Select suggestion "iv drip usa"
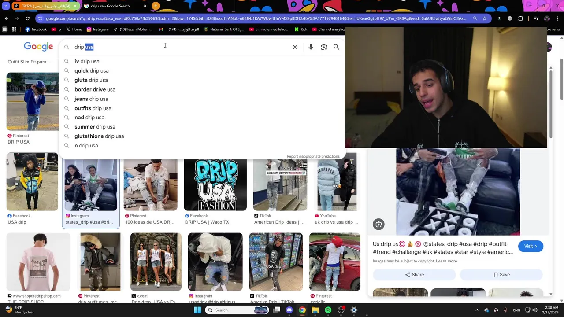Screen dimensions: 564x317 click(87, 61)
